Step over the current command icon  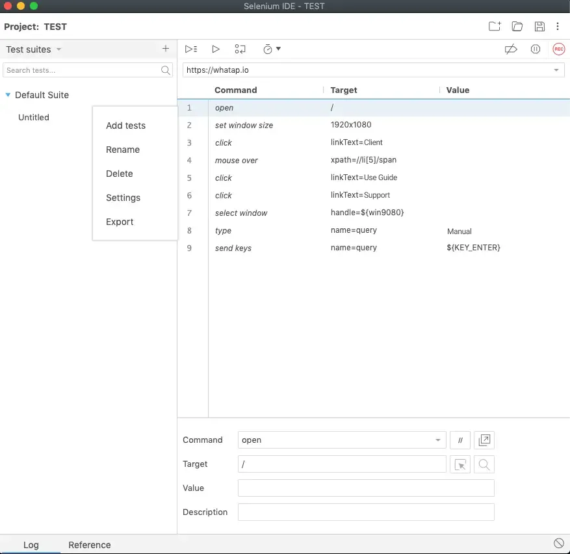click(x=240, y=49)
